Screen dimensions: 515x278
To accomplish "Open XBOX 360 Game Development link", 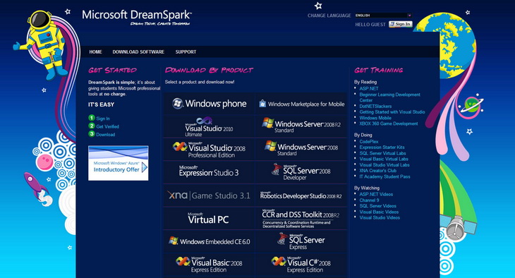I will pos(389,124).
